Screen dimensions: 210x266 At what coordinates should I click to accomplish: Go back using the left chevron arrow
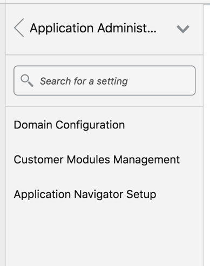coord(19,28)
